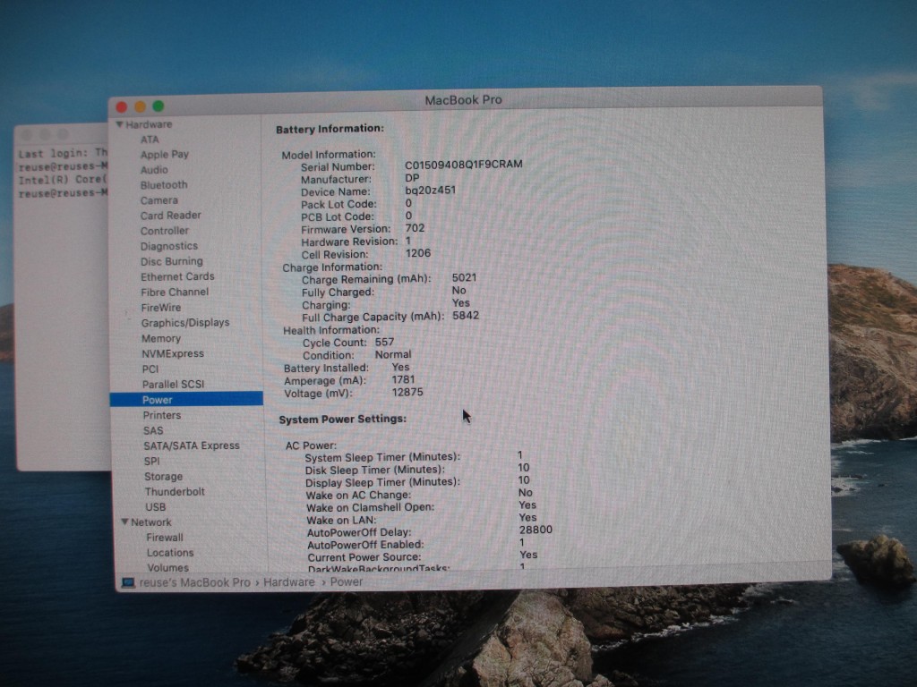Collapse the Network section in the sidebar
The height and width of the screenshot is (687, 917).
[124, 522]
